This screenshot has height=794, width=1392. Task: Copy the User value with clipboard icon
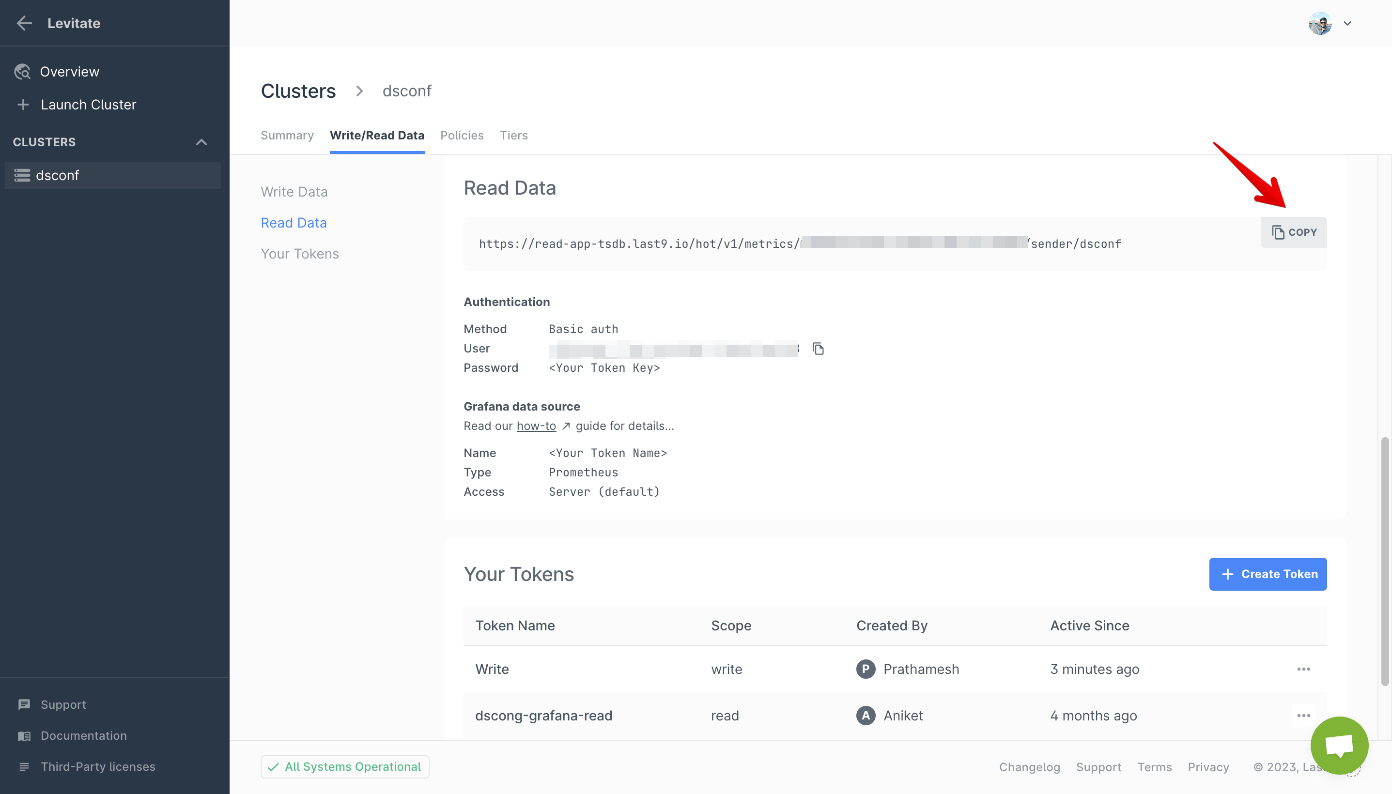tap(818, 349)
